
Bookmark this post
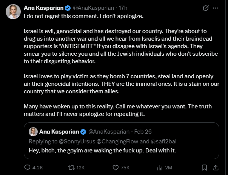point(204,167)
